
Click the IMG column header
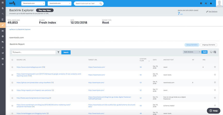[204, 60]
